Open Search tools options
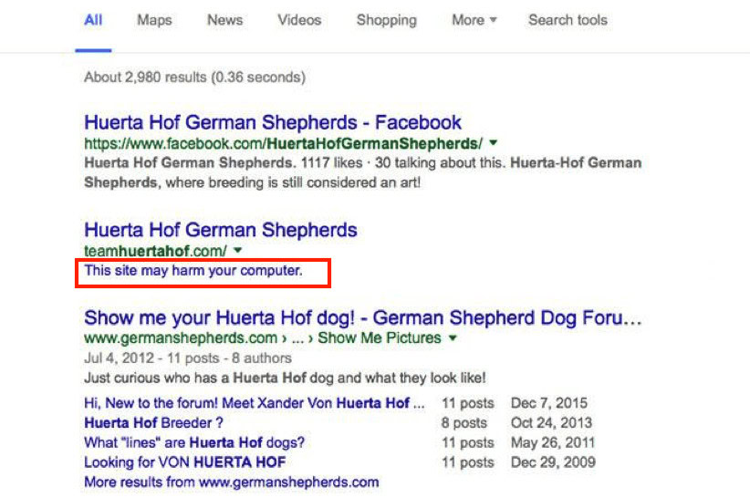The width and height of the screenshot is (750, 498). [568, 20]
